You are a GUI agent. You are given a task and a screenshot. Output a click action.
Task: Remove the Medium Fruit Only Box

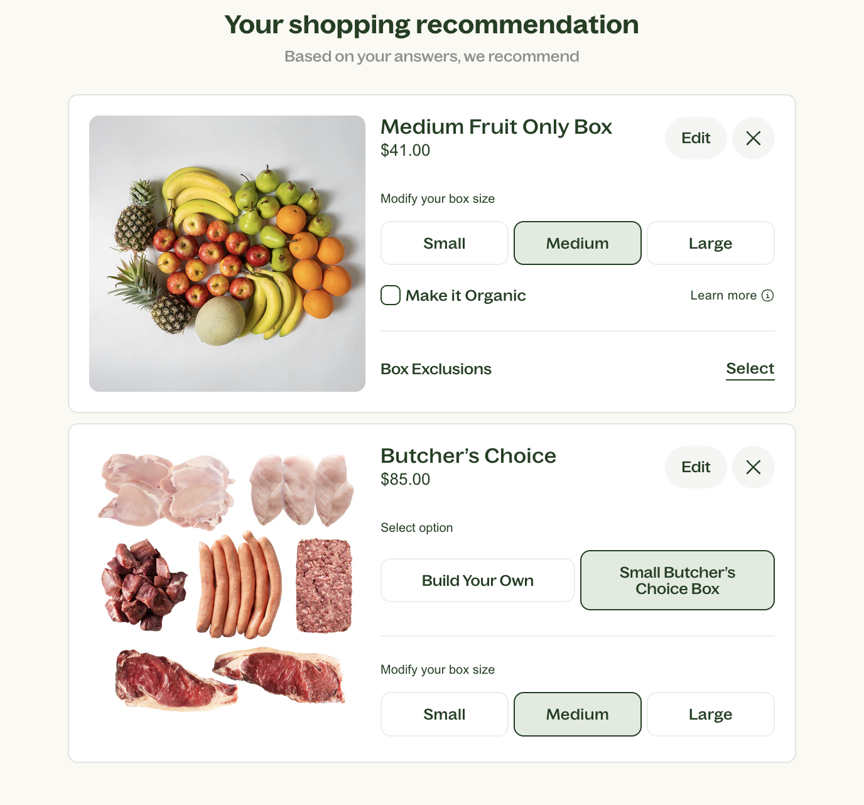pos(753,138)
